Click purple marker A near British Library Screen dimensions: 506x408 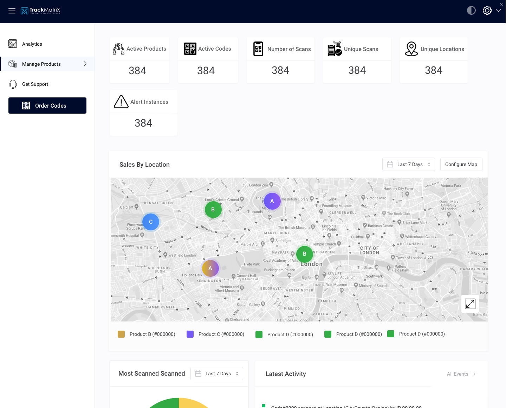click(x=272, y=201)
